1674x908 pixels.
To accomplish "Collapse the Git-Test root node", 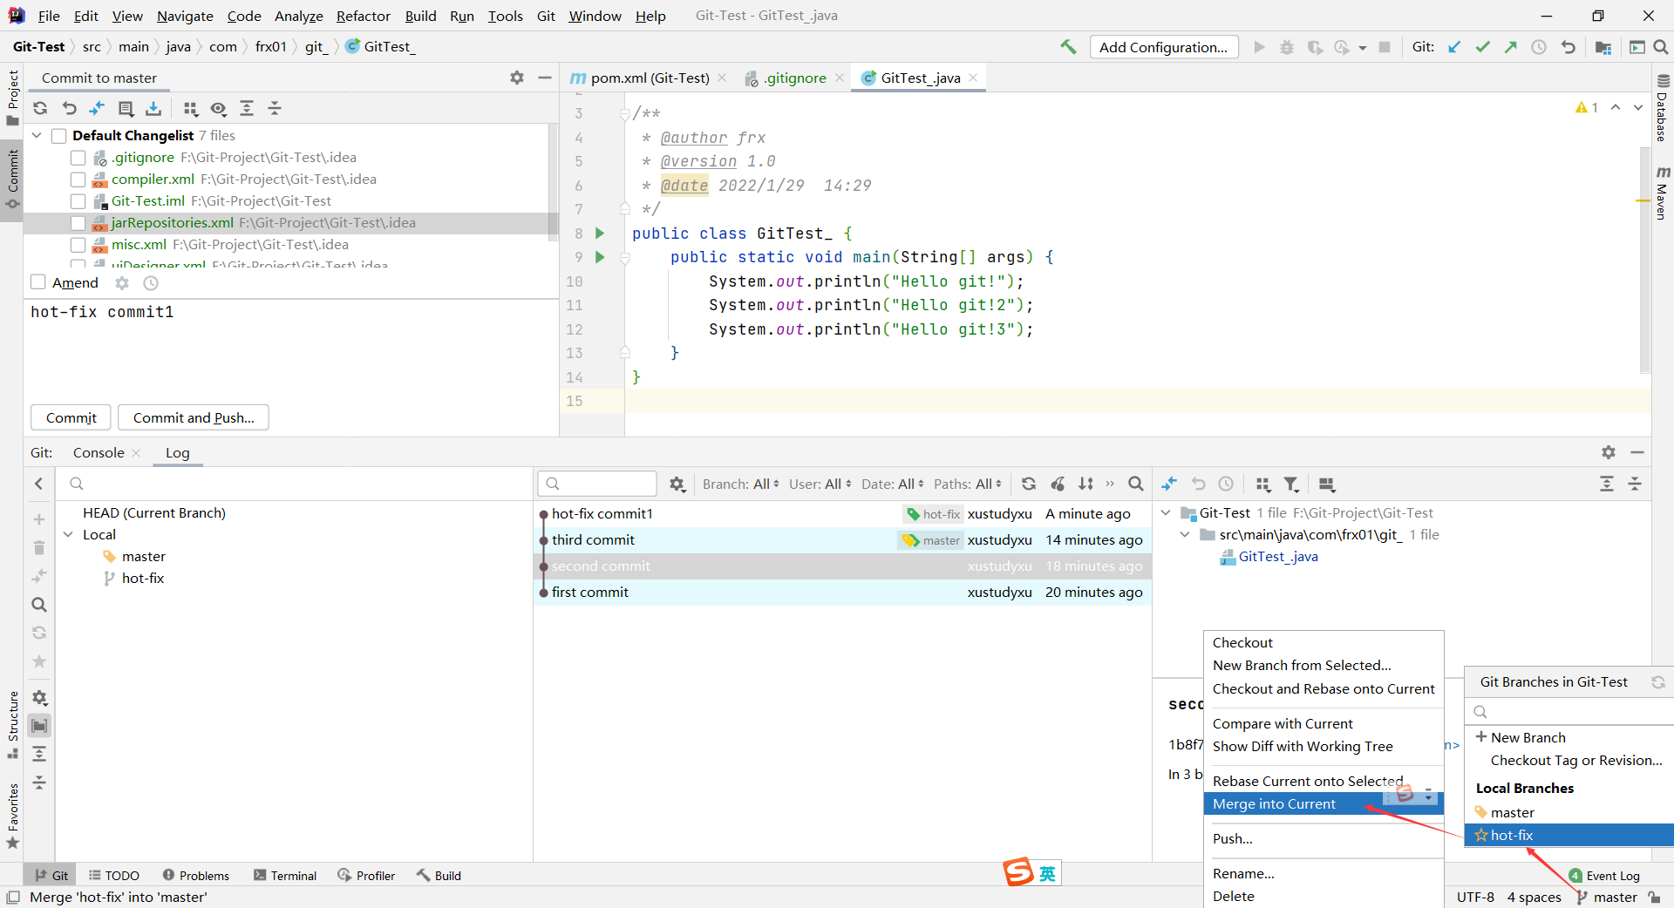I will tap(1166, 513).
